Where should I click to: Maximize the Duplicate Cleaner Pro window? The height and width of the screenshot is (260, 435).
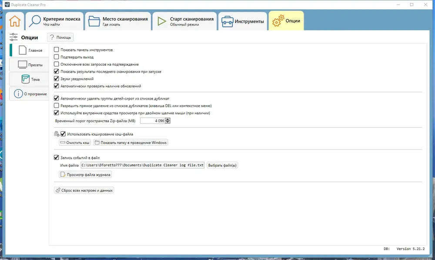coord(412,4)
